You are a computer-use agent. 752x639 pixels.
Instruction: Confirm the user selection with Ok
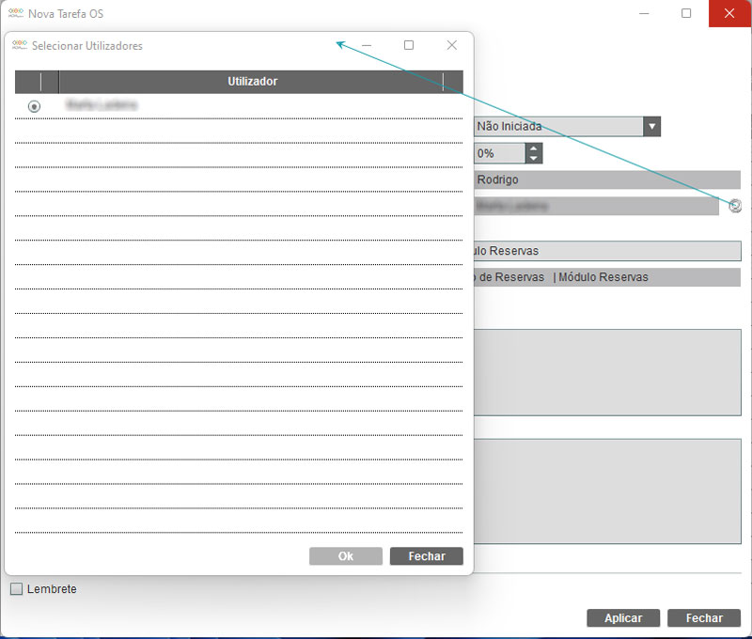tap(345, 556)
